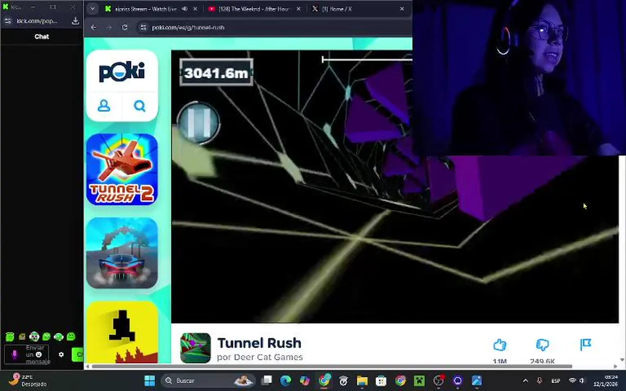Click the microphone icon in system tray
The height and width of the screenshot is (391, 626).
(539, 381)
